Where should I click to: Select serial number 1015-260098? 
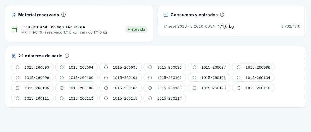click(x=253, y=67)
